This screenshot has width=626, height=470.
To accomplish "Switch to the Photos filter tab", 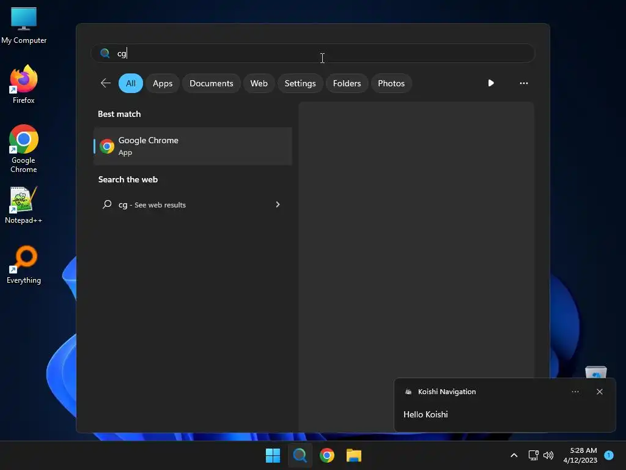I will pyautogui.click(x=391, y=83).
